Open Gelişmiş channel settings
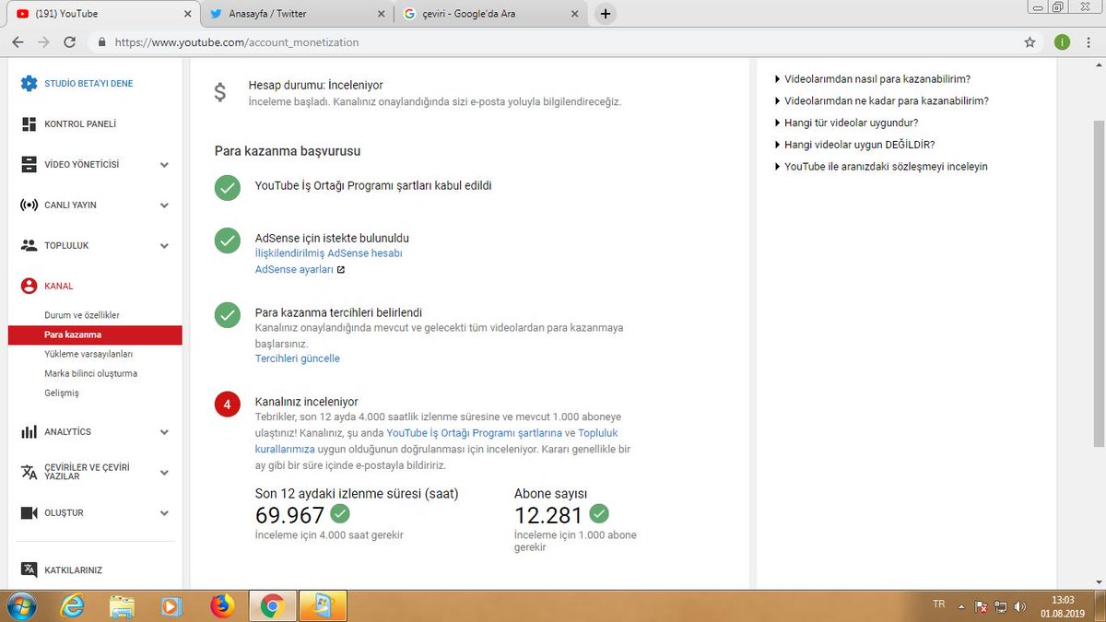 tap(62, 393)
